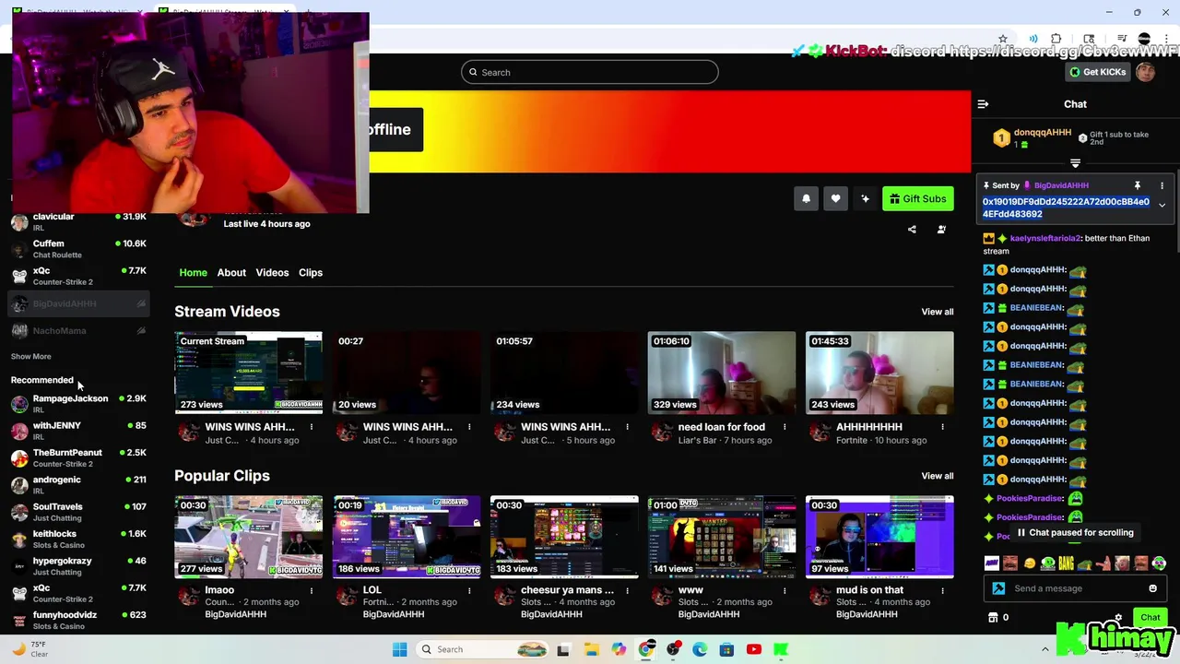Open options for lmaoo clip
Image resolution: width=1180 pixels, height=664 pixels.
312,590
